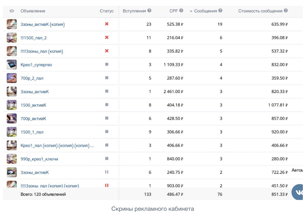Viewport: 303px width, 212px height.
Task: Click message cost 280.00 ₽
Action: [x=280, y=159]
